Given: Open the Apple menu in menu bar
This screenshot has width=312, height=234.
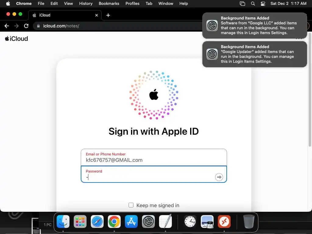Looking at the screenshot, I should pyautogui.click(x=8, y=3).
